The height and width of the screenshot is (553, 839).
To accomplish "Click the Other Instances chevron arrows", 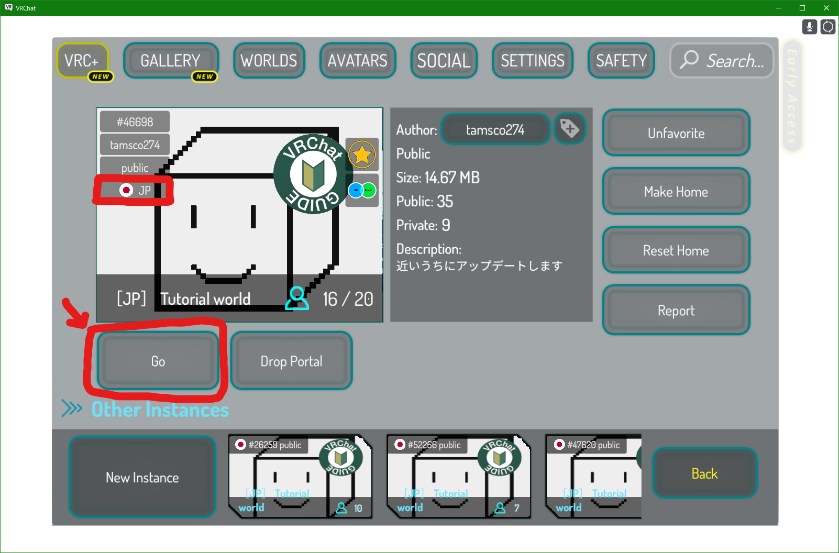I will pos(72,408).
